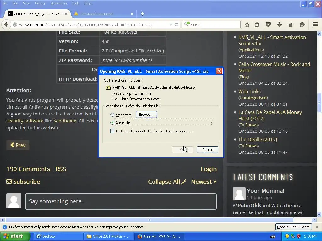Go to Firefox home page icon

291,24
